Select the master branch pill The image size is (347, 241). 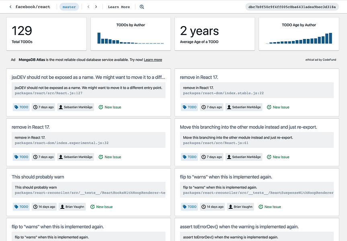(x=69, y=7)
